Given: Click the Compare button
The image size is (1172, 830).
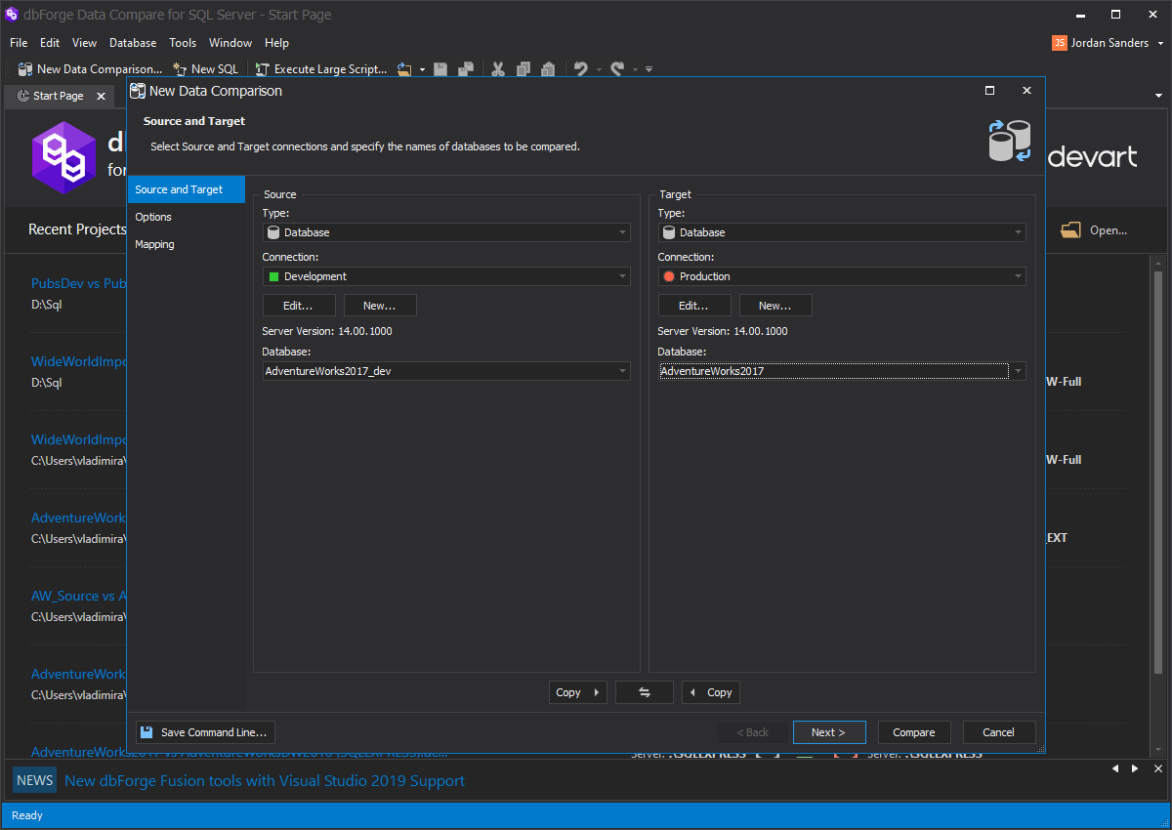Looking at the screenshot, I should (914, 732).
